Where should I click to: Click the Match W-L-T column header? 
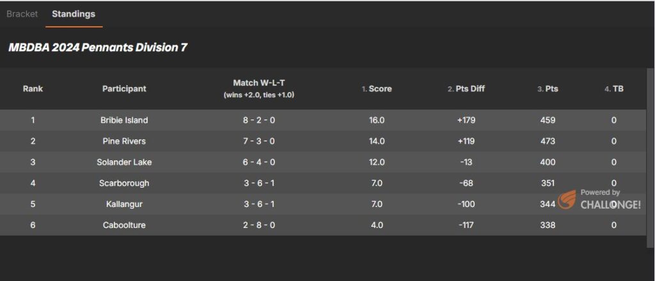click(259, 84)
